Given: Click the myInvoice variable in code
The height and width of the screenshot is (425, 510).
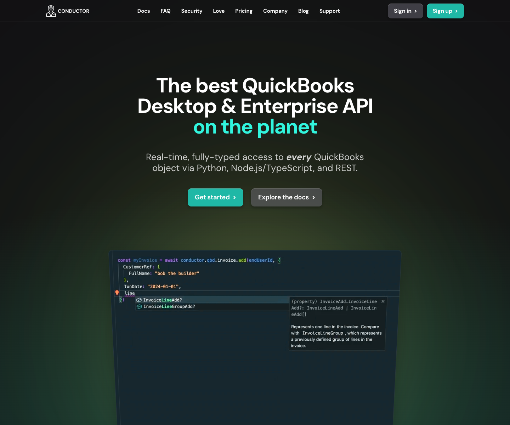Looking at the screenshot, I should (x=145, y=260).
